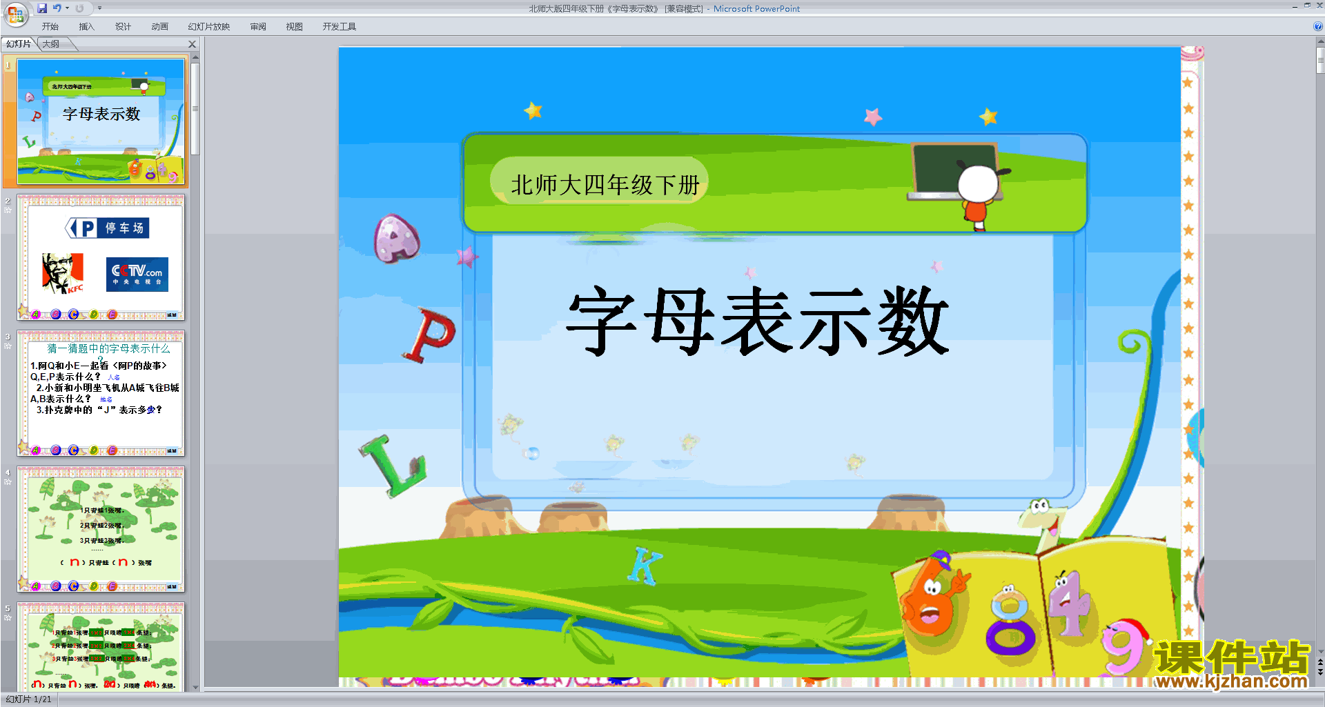Play animations via star icon beside slide 4
Viewport: 1325px width, 707px height.
[8, 482]
